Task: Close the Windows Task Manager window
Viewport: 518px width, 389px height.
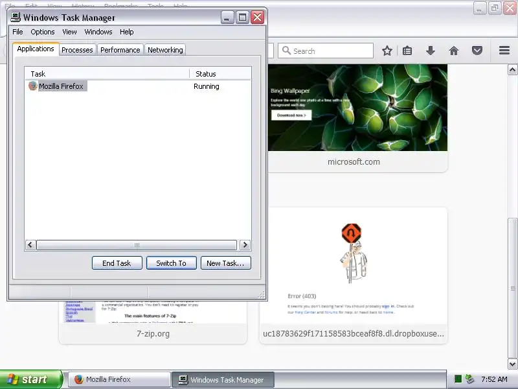Action: coord(257,18)
